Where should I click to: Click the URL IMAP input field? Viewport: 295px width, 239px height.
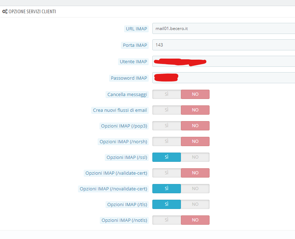coord(224,29)
